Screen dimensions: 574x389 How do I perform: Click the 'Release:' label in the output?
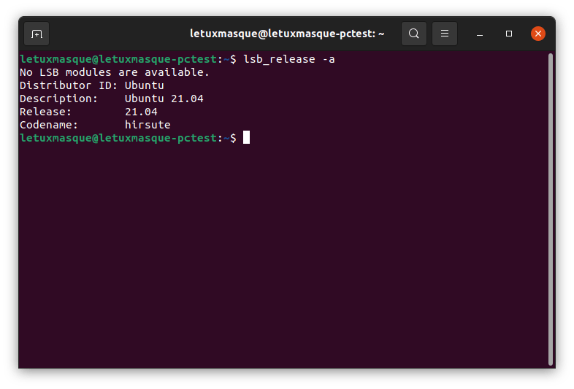click(x=45, y=112)
